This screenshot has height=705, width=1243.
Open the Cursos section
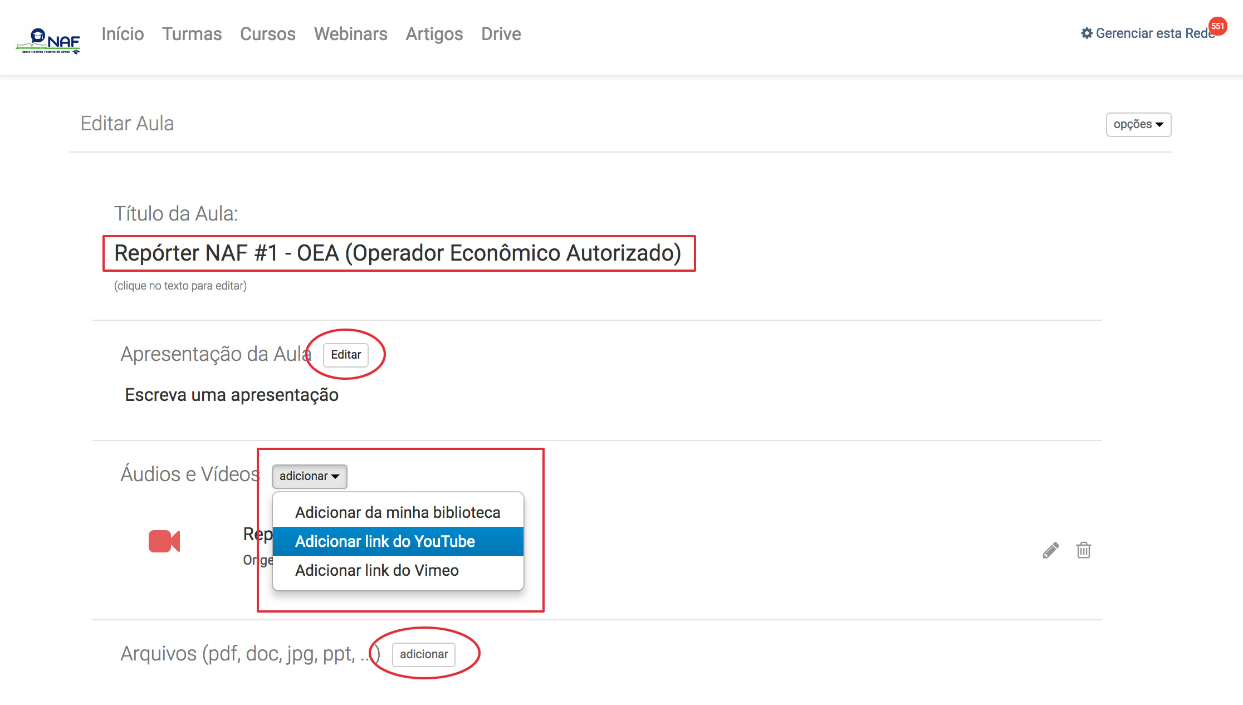click(x=268, y=34)
